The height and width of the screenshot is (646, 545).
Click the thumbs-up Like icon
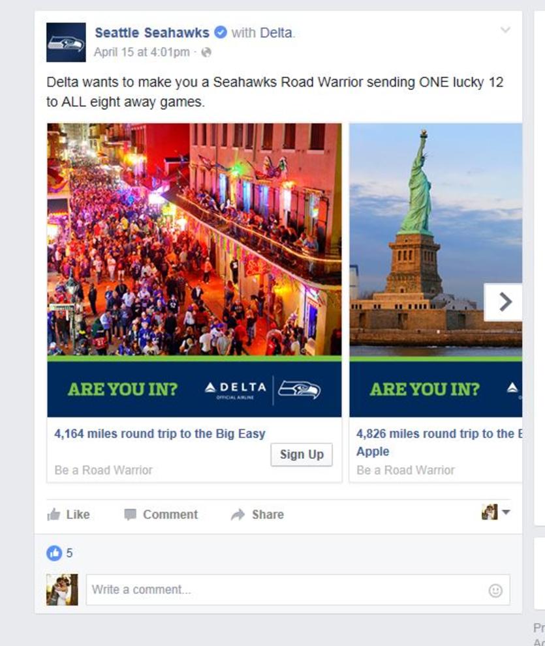coord(54,514)
